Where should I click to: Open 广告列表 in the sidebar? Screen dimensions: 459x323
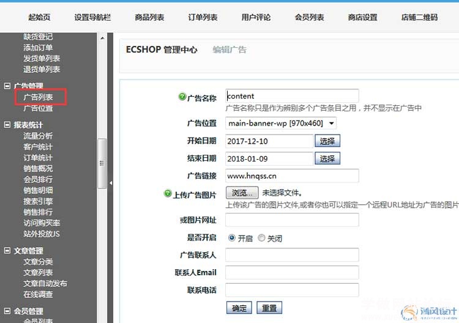click(38, 97)
